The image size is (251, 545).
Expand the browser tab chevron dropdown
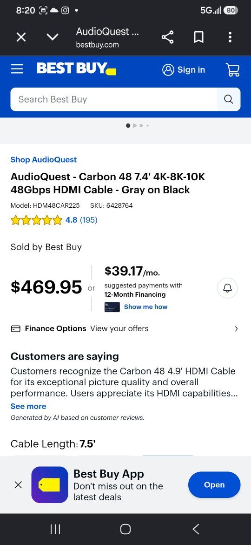53,37
